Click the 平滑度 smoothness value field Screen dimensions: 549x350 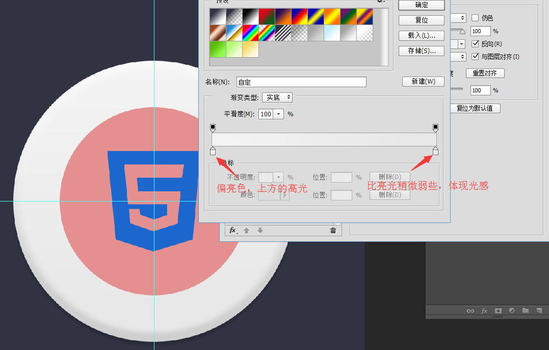coord(266,114)
